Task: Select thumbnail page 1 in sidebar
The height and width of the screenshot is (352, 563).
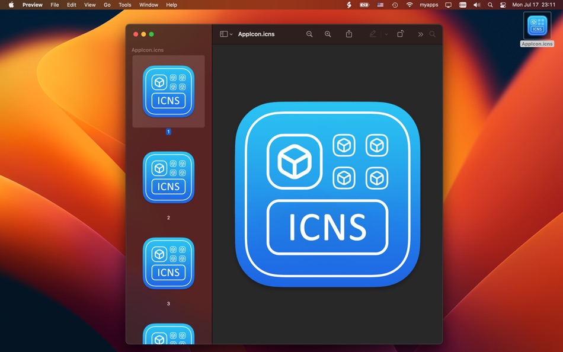Action: click(x=168, y=91)
